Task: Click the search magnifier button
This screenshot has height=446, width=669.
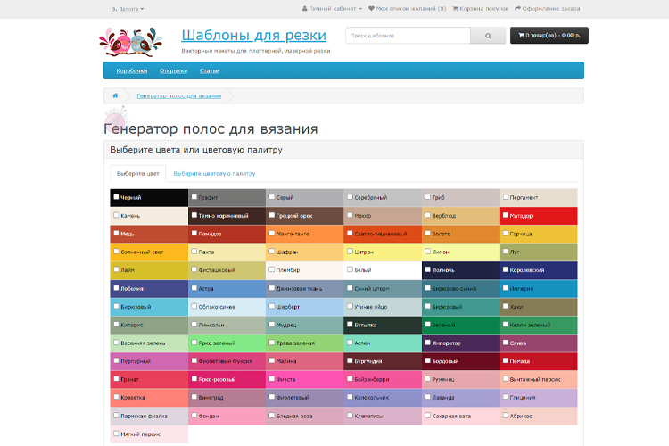Action: tap(487, 37)
